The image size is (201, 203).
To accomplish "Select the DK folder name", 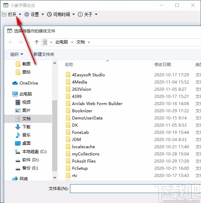I will coord(75,125).
